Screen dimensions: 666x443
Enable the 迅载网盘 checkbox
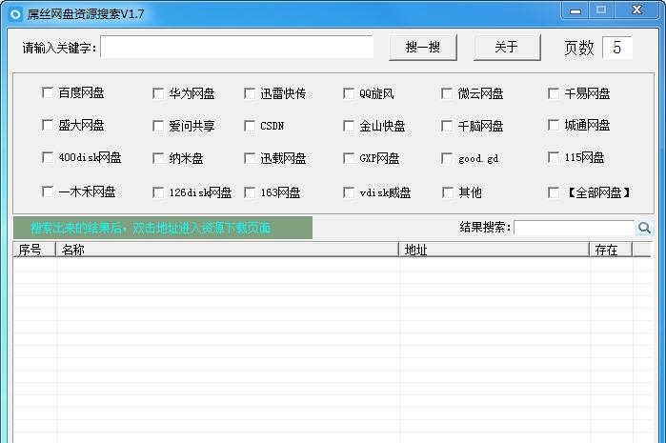tap(250, 158)
